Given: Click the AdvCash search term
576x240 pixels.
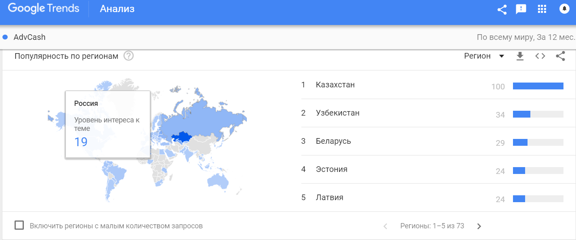Looking at the screenshot, I should click(x=29, y=37).
